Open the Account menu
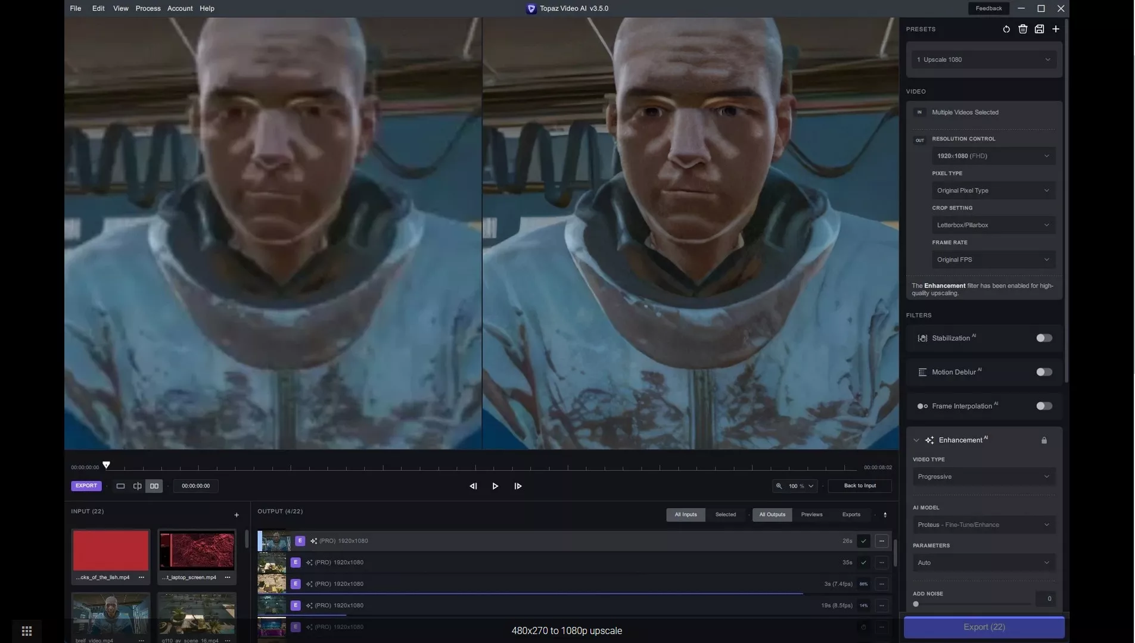The image size is (1135, 643). pos(180,8)
